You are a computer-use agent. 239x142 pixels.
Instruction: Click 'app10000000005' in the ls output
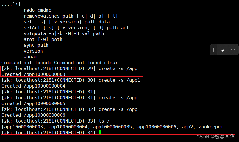click(112, 127)
